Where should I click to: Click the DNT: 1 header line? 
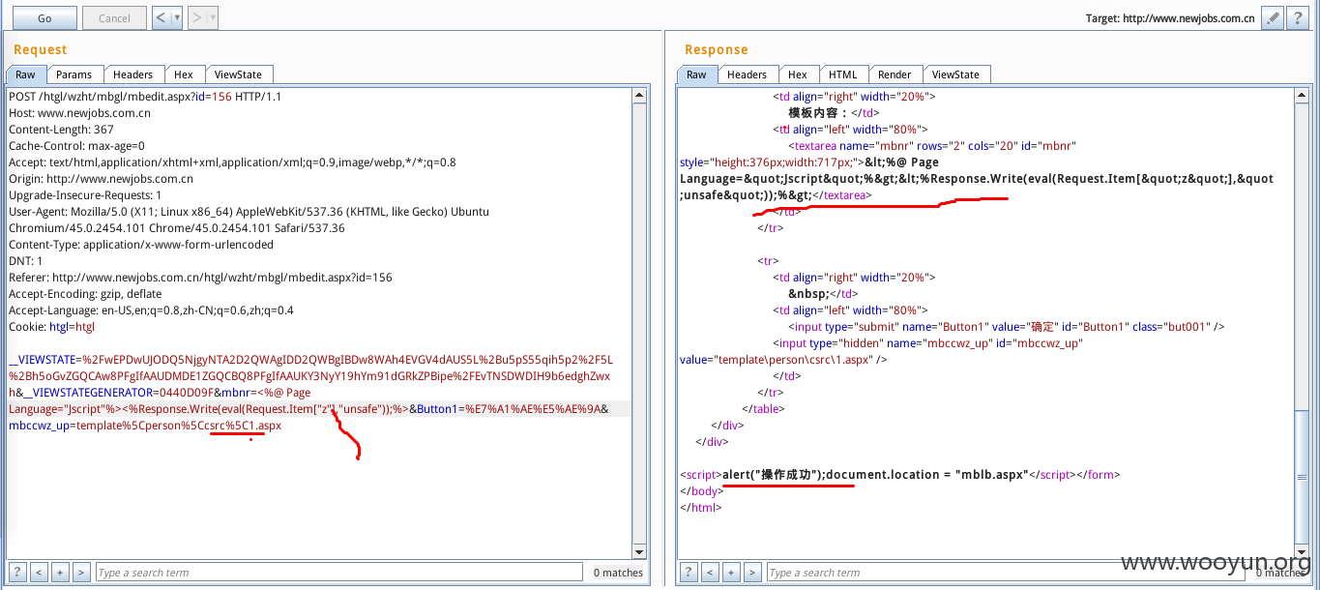point(25,261)
